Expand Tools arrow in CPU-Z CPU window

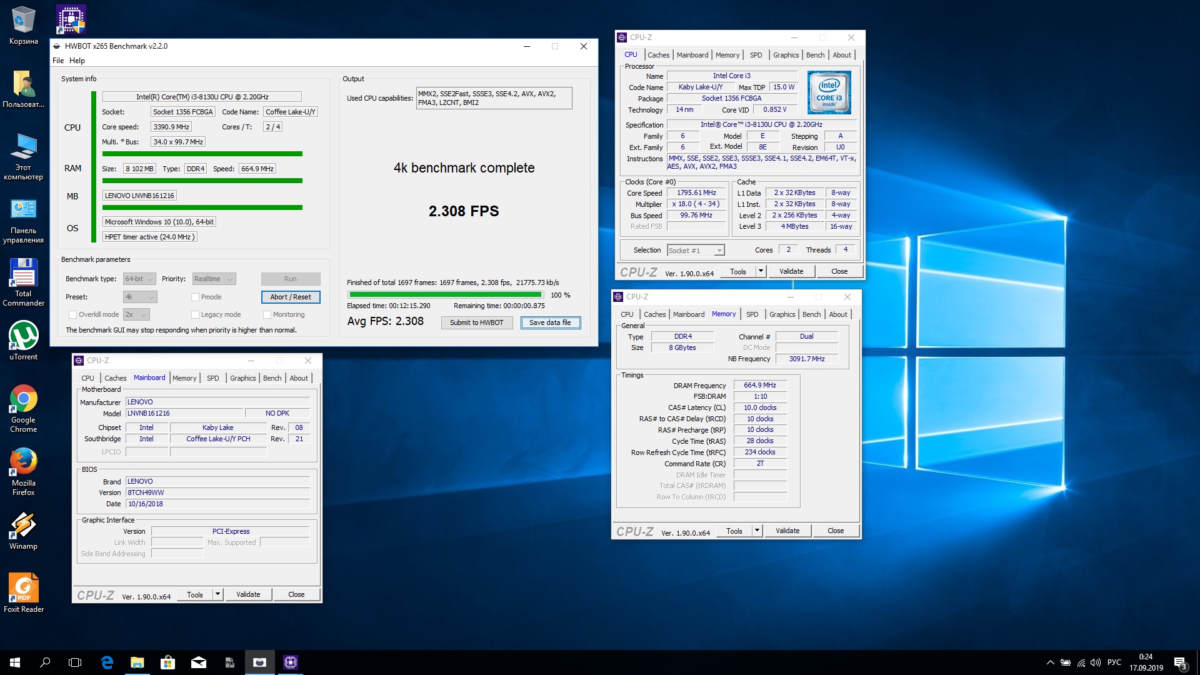pyautogui.click(x=761, y=271)
